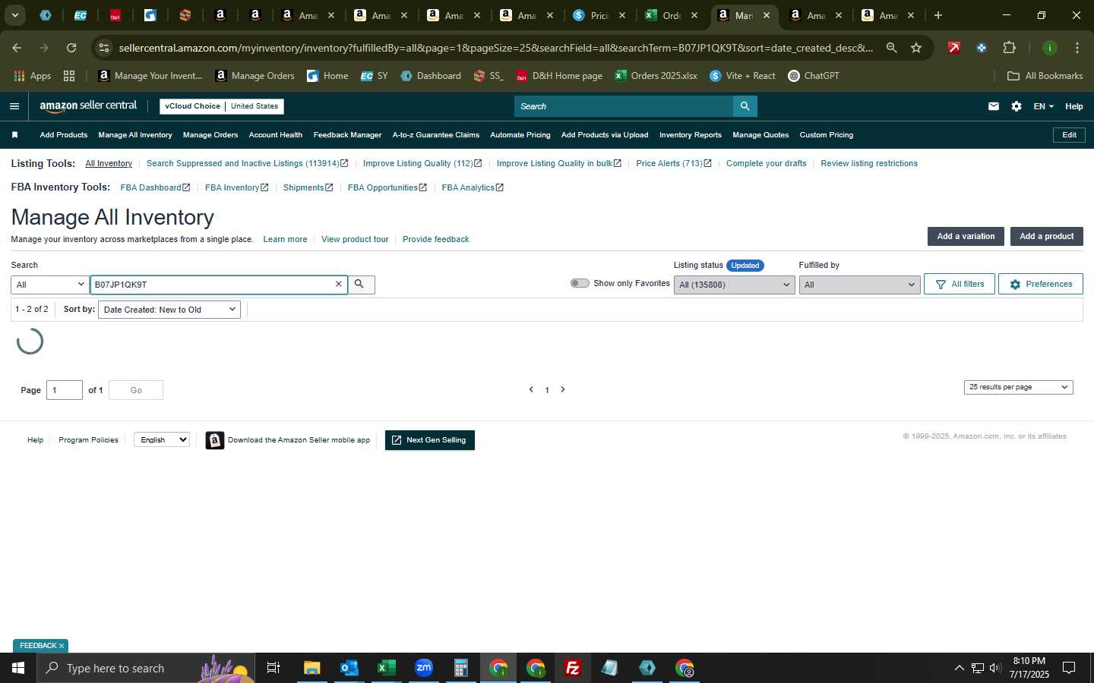Click the Add a variation button
This screenshot has height=683, width=1094.
tap(966, 237)
